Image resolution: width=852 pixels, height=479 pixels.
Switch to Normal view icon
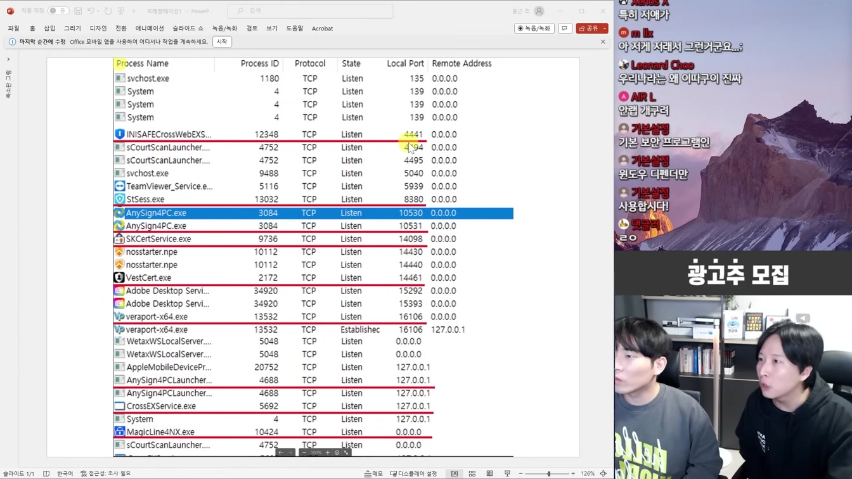click(455, 473)
